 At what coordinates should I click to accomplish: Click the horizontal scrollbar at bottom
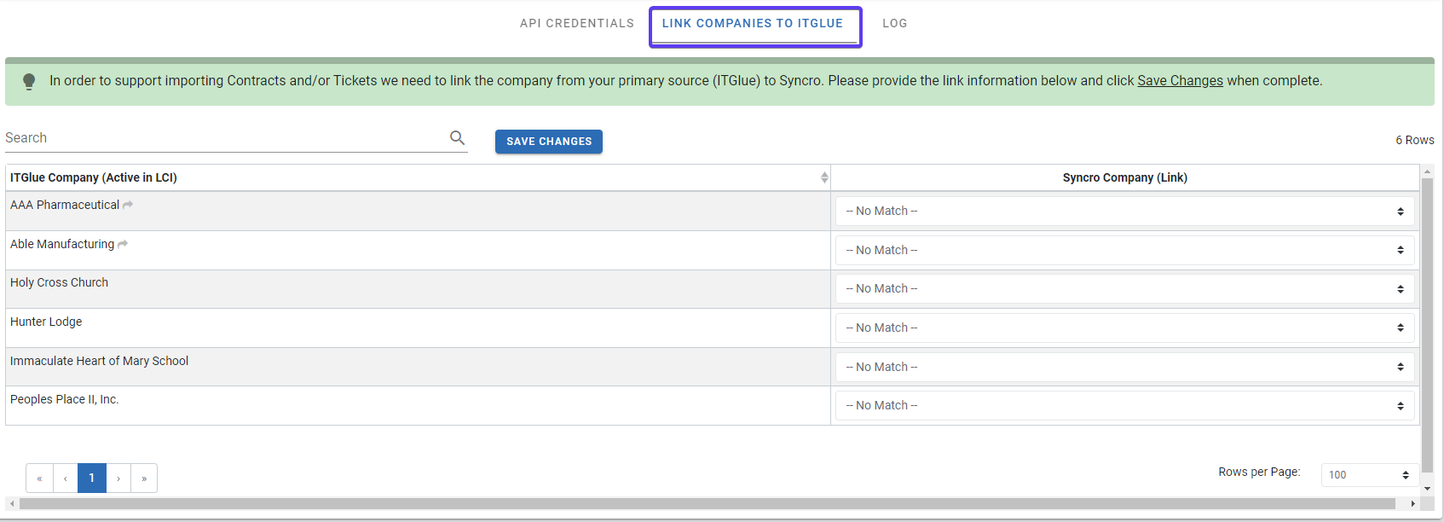click(708, 504)
